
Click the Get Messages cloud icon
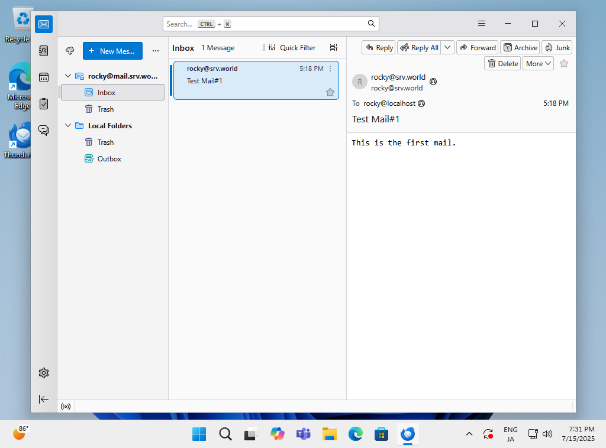pyautogui.click(x=70, y=51)
